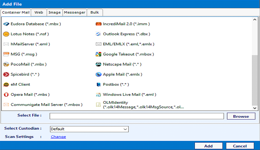The width and height of the screenshot is (260, 150).
Task: Click the scrollbar down arrow
Action: 255,108
